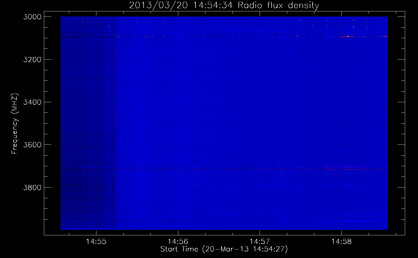Click the '14:58' time axis label
Screen dimensions: 418x258
pos(342,242)
